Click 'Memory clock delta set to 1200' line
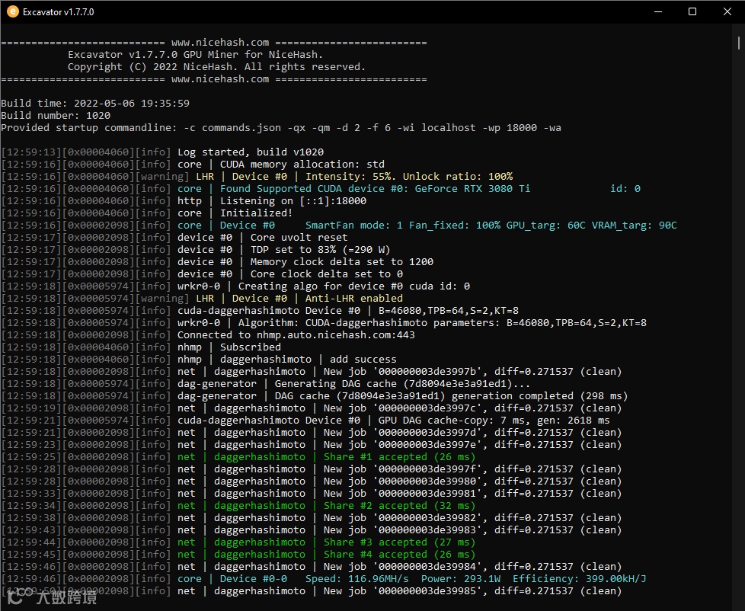The width and height of the screenshot is (745, 611). pyautogui.click(x=217, y=262)
